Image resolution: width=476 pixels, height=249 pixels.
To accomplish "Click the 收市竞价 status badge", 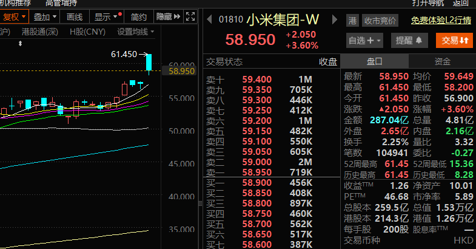I will (380, 21).
